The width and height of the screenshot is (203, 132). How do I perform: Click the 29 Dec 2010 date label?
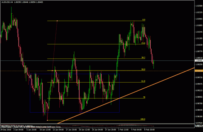[6, 129]
